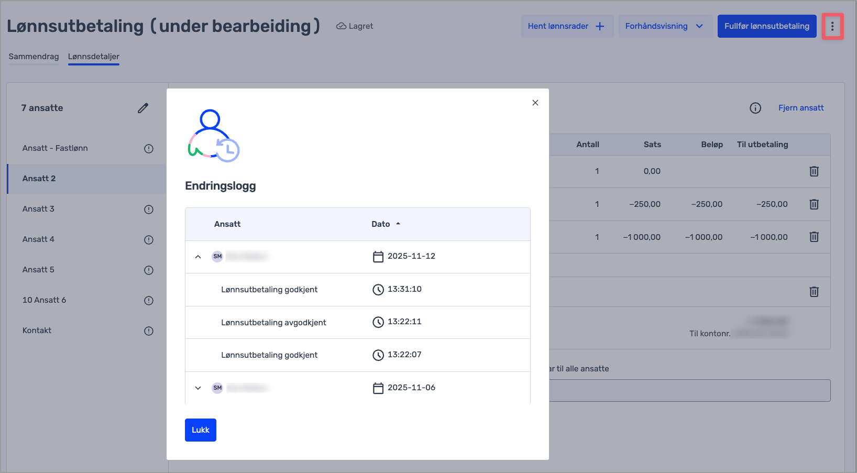Switch to the Sammendrag tab
The width and height of the screenshot is (857, 473).
pos(34,57)
